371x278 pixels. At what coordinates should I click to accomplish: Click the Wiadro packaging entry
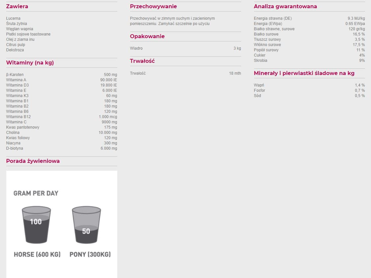[x=136, y=48]
